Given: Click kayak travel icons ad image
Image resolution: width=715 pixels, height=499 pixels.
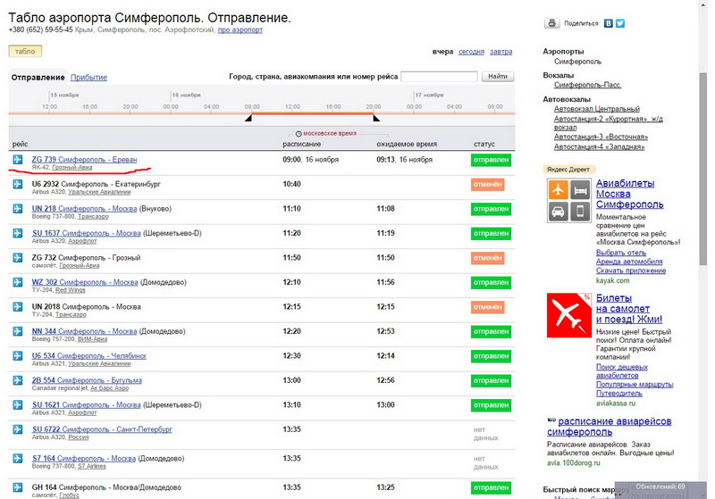Looking at the screenshot, I should point(568,200).
